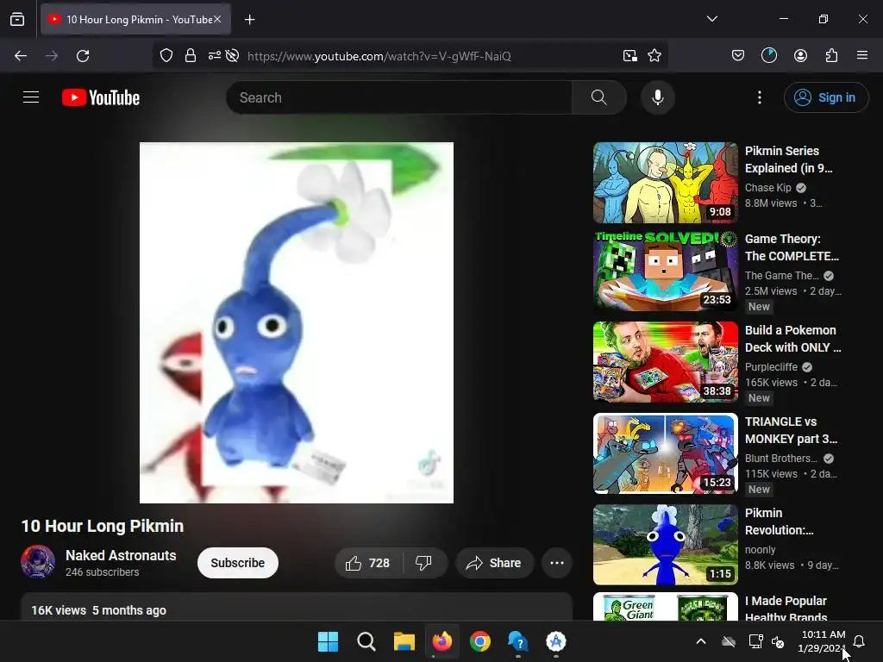Go to the YouTube home logo
883x662 pixels.
(x=101, y=97)
